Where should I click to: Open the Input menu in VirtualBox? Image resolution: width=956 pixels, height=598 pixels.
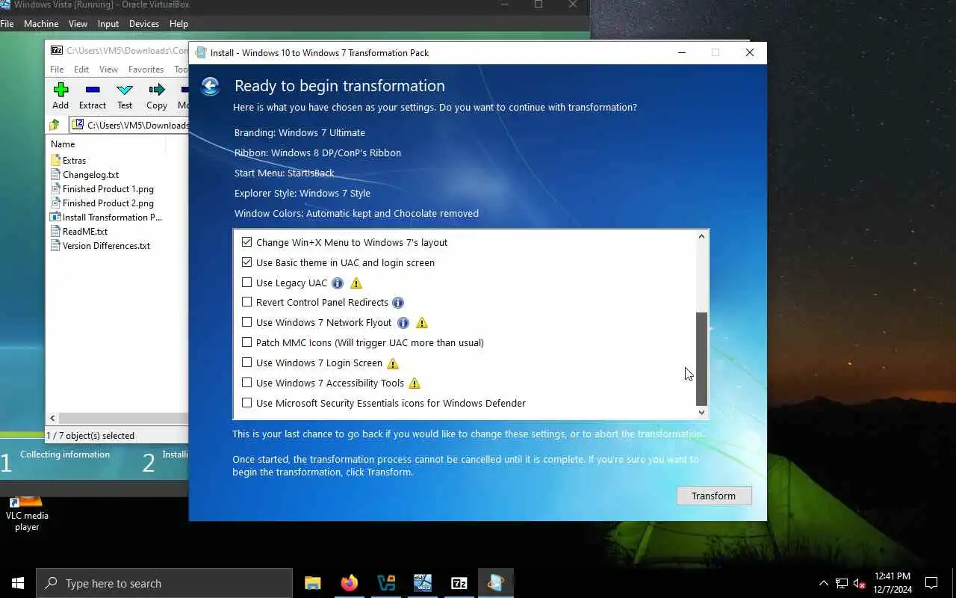tap(108, 24)
